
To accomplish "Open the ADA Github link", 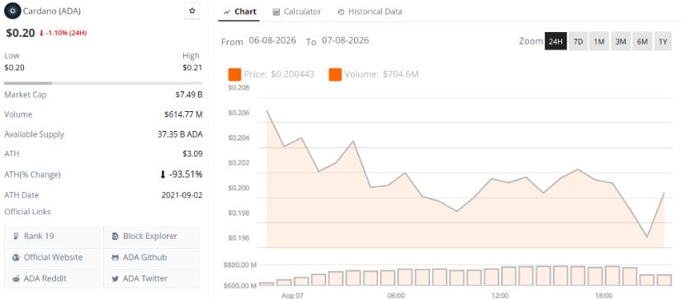I will pos(152,257).
